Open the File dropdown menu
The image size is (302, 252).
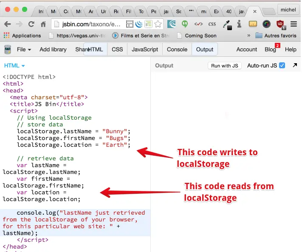coord(24,49)
